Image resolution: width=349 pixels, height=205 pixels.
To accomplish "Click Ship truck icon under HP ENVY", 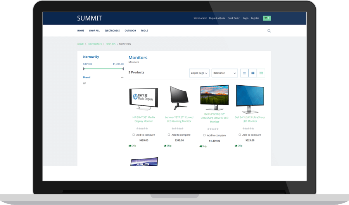I will click(x=130, y=146).
